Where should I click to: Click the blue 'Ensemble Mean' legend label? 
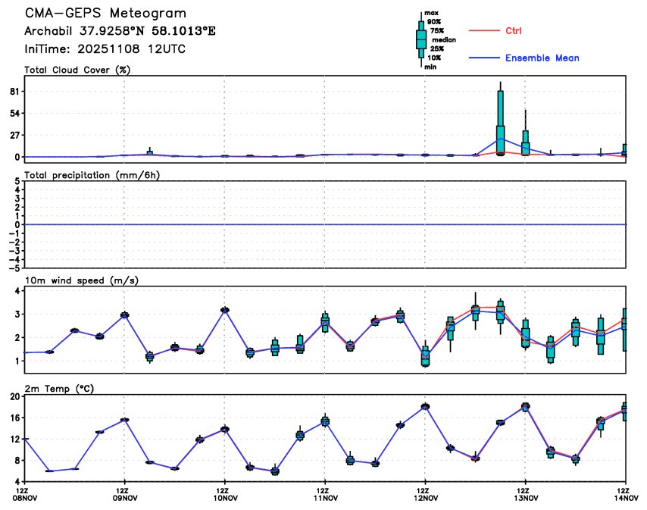click(x=542, y=58)
